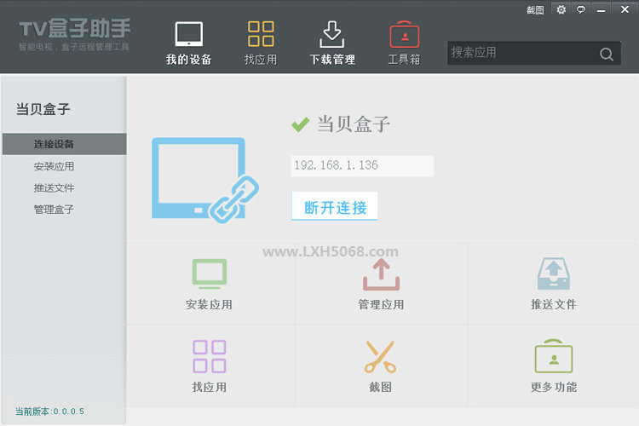Click the green 安装应用 monitor icon

(x=210, y=273)
